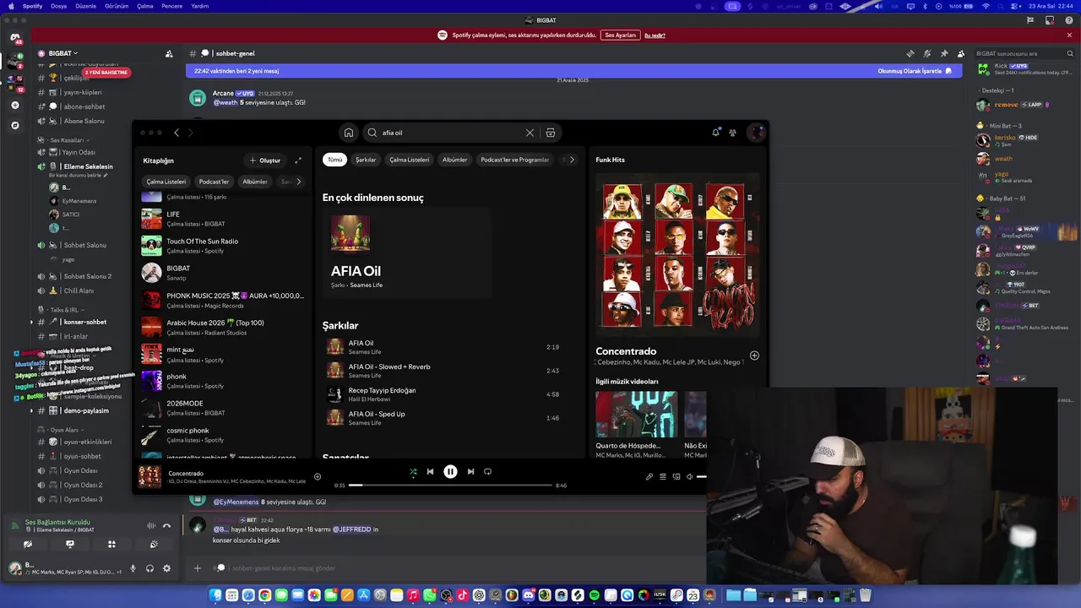This screenshot has height=608, width=1081.
Task: Toggle Discord headphone deafen
Action: click(x=149, y=568)
